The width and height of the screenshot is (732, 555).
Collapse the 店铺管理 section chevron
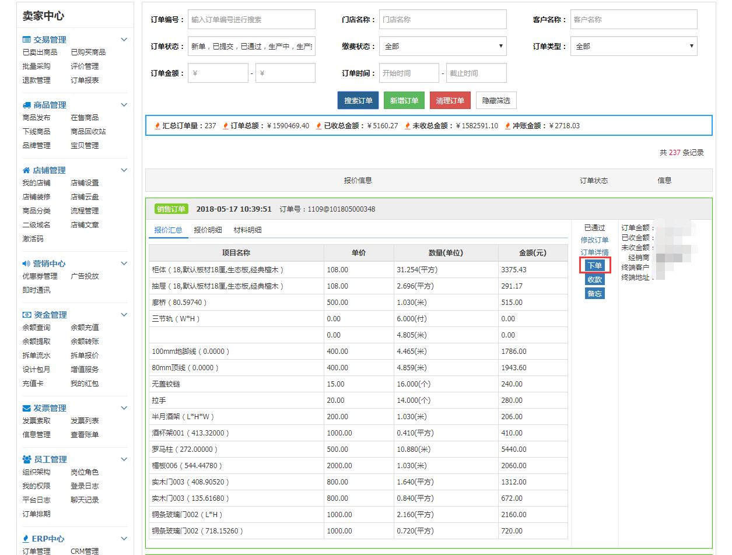click(124, 170)
